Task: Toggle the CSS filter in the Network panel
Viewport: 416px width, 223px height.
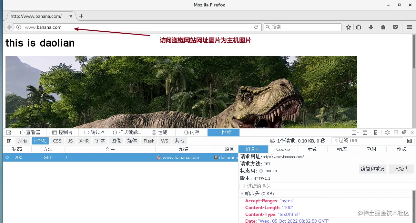Action: click(x=57, y=141)
